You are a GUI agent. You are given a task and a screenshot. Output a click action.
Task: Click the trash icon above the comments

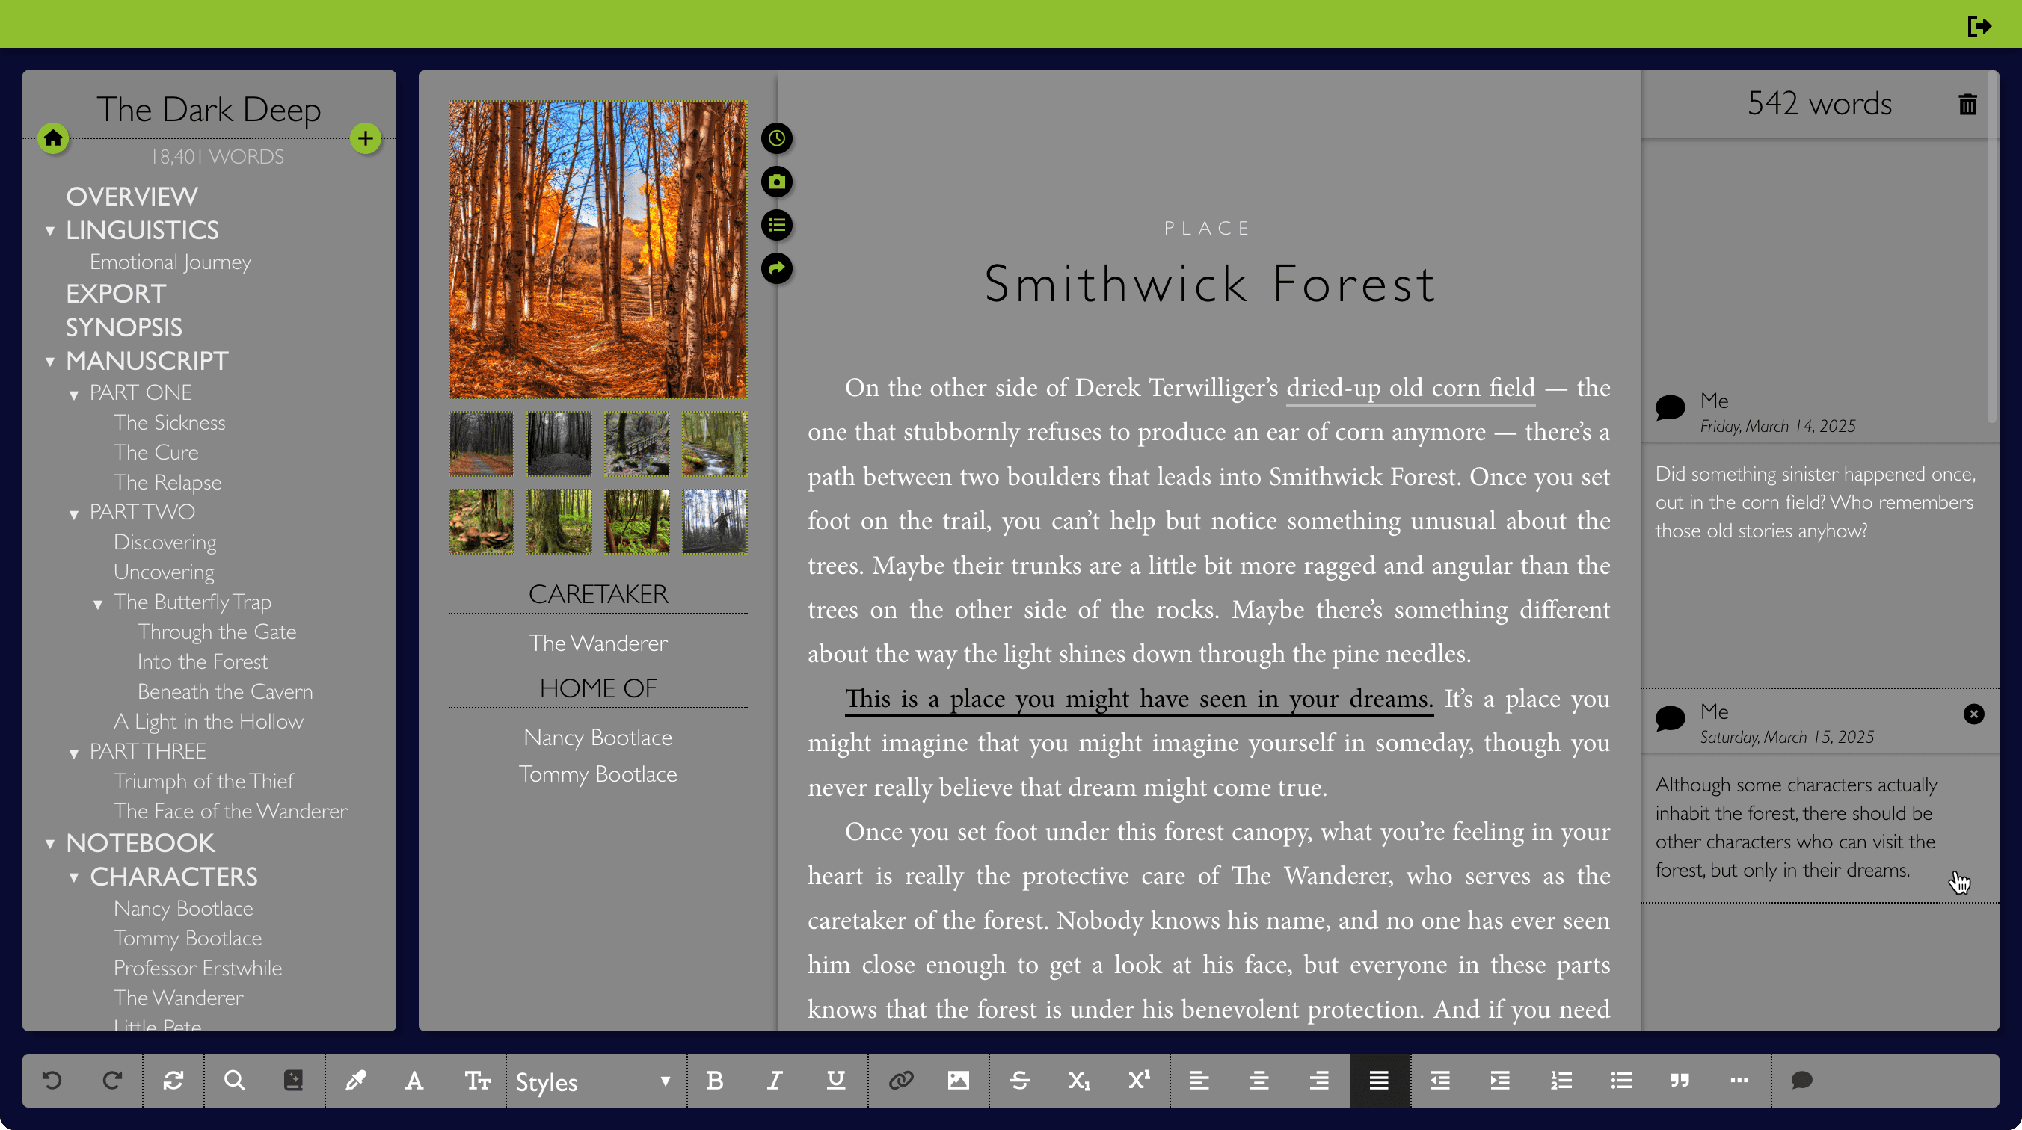(x=1967, y=105)
